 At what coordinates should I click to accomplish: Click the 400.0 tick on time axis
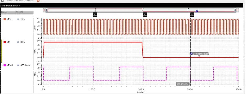(x=238, y=90)
